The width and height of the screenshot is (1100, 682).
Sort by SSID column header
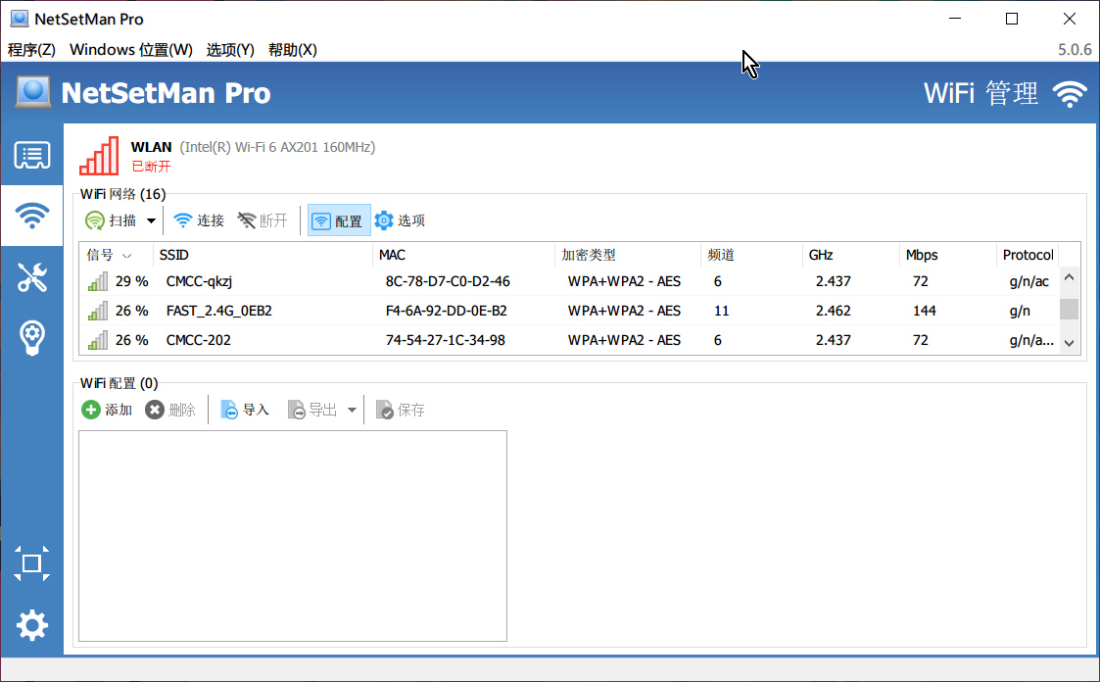pyautogui.click(x=263, y=255)
